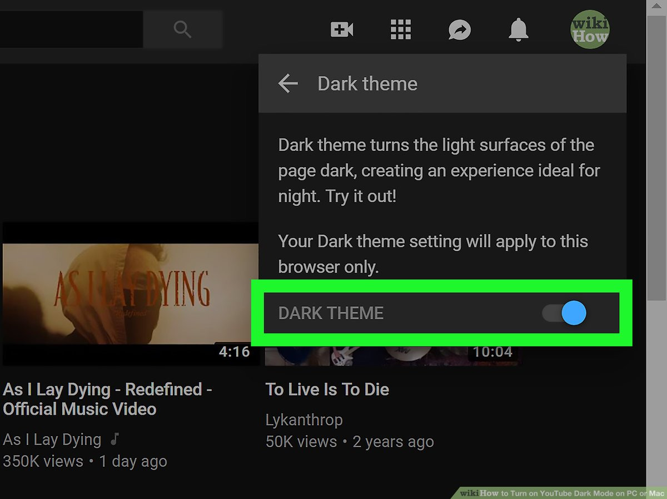Viewport: 667px width, 499px height.
Task: Open the YouTube apps grid icon
Action: pos(400,29)
